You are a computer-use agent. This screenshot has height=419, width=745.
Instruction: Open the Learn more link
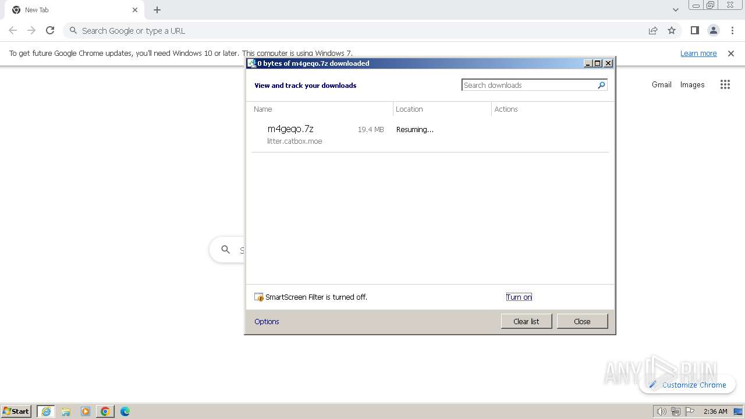pos(698,53)
